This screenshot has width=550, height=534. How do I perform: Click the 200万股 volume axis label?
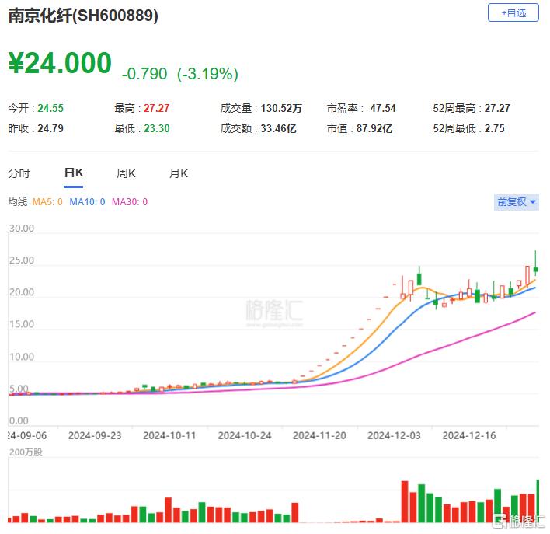pos(26,452)
